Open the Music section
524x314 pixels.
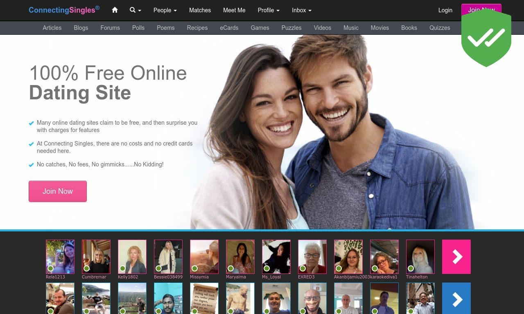pos(351,28)
